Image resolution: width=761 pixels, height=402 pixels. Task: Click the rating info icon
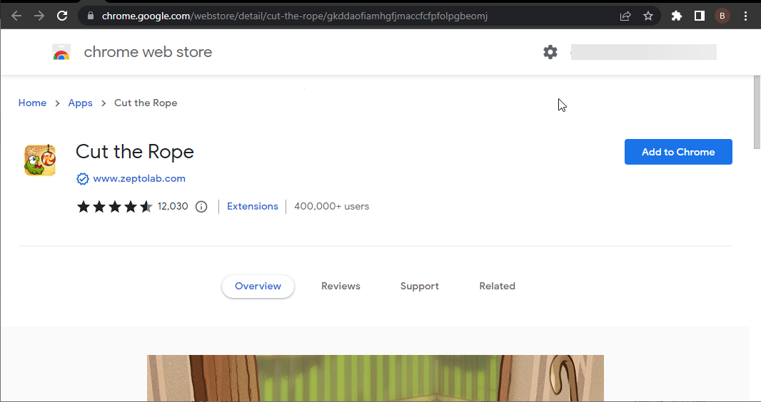click(201, 207)
